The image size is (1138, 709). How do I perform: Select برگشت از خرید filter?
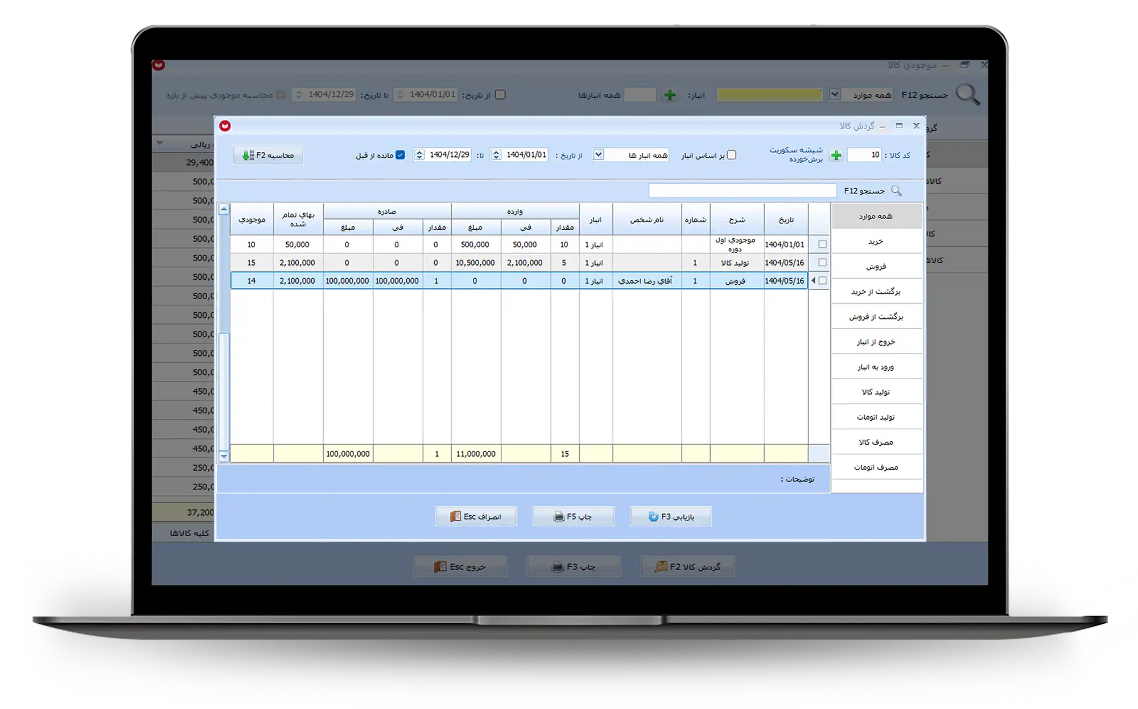coord(876,291)
